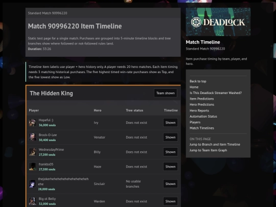The width and height of the screenshot is (276, 207).
Task: Go to Home in sidebar
Action: pyautogui.click(x=194, y=87)
